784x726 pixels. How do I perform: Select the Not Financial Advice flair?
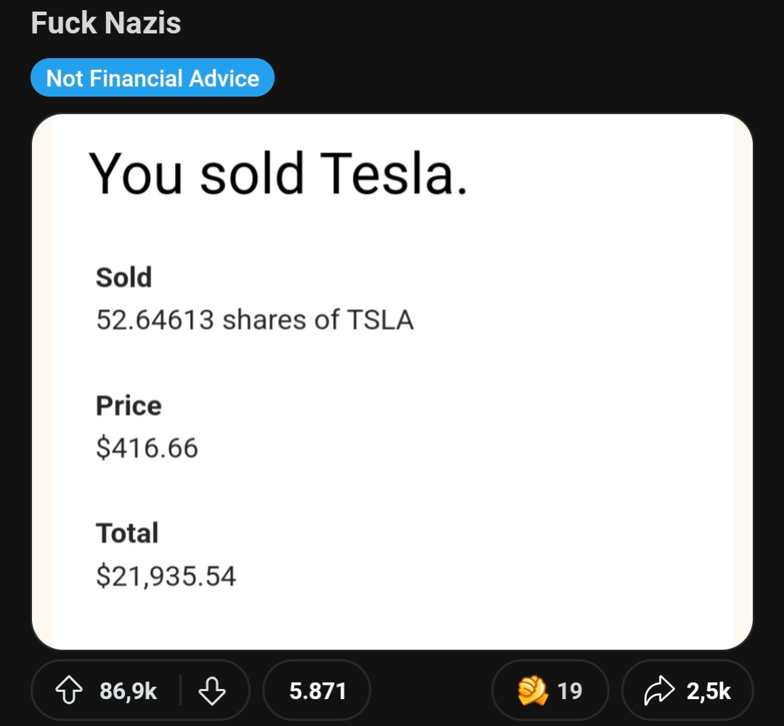(x=152, y=78)
